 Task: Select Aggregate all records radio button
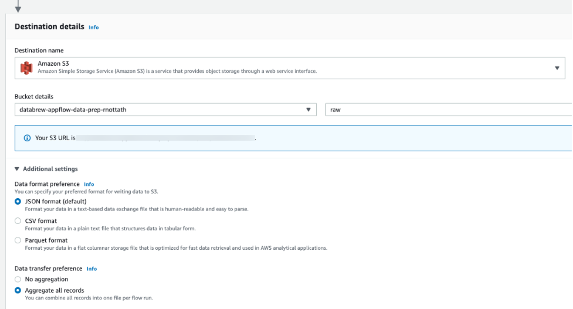pos(18,291)
